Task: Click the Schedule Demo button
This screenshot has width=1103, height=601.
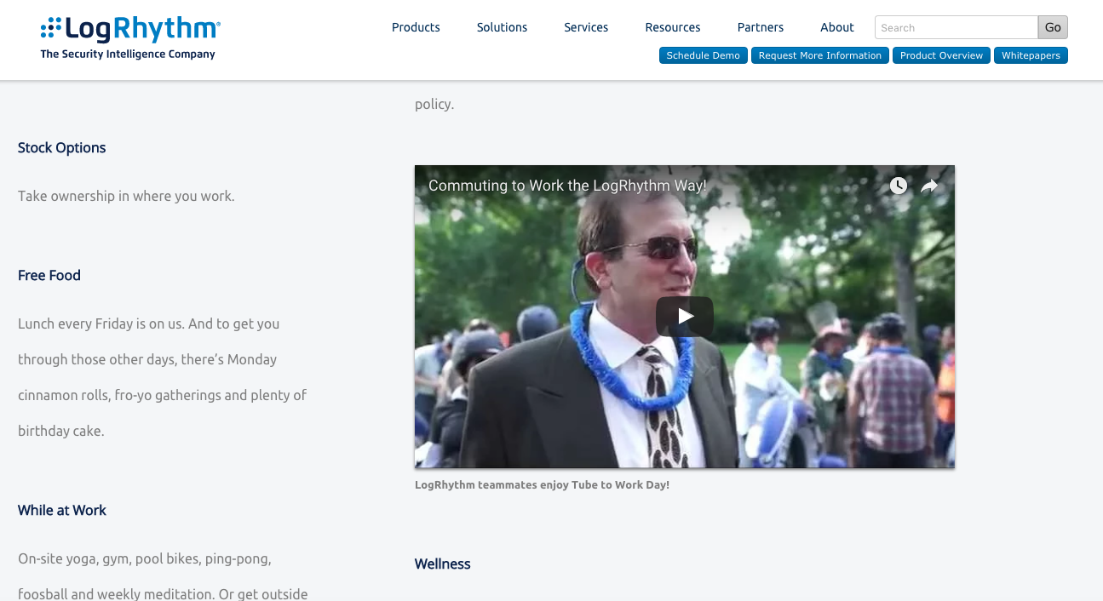Action: click(703, 54)
